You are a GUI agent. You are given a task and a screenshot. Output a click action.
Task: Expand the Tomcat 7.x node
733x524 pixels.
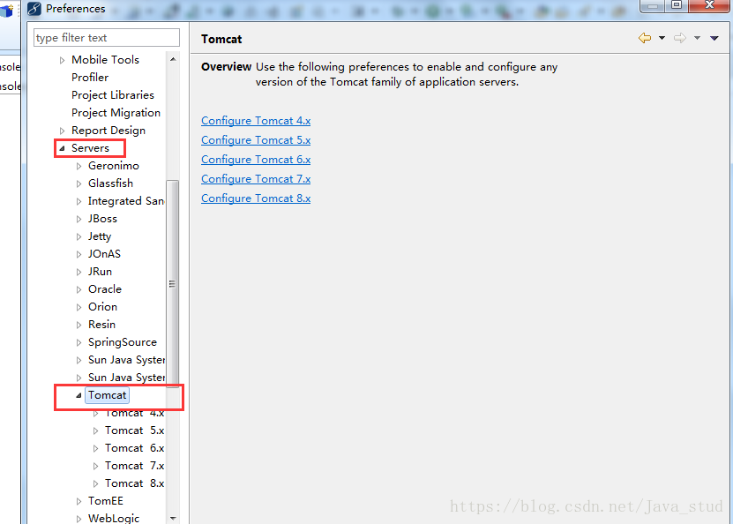coord(96,466)
